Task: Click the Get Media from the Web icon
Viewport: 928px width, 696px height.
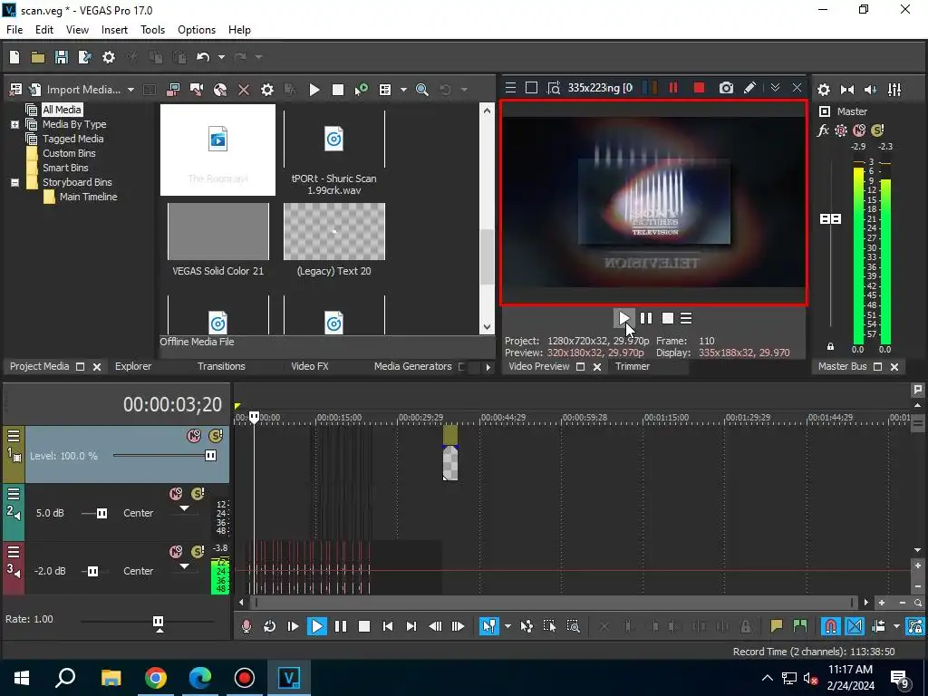Action: [x=220, y=90]
